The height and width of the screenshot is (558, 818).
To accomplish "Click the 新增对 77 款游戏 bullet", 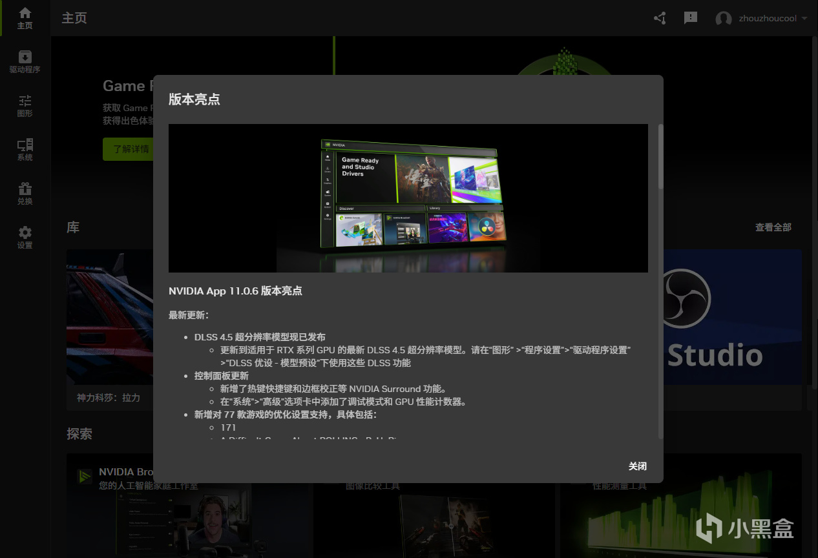I will click(285, 415).
